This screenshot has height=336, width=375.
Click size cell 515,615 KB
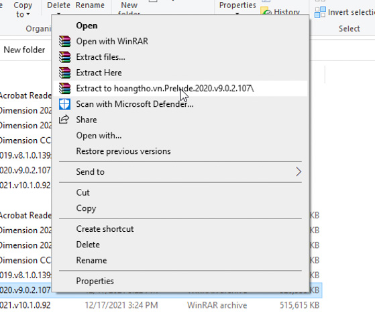click(x=299, y=305)
